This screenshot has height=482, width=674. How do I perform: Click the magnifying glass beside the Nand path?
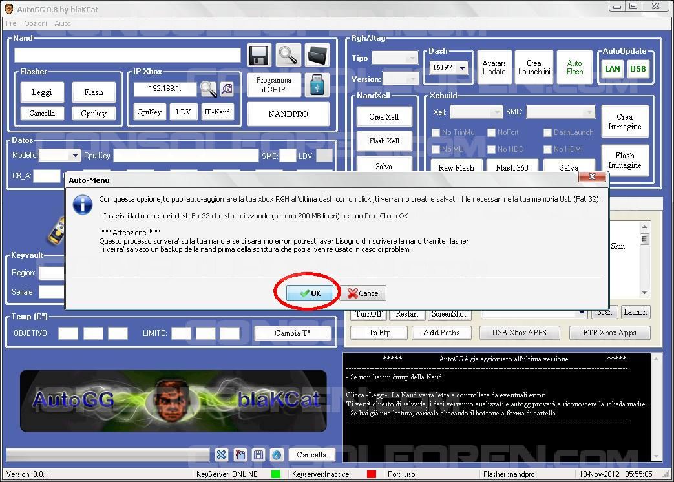288,56
